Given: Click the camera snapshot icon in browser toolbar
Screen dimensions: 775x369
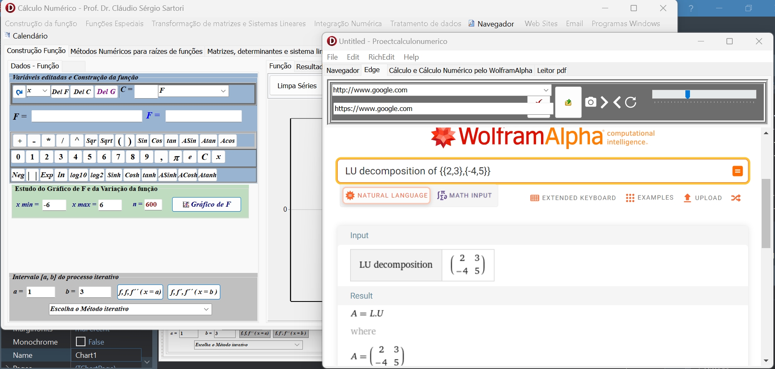Looking at the screenshot, I should tap(590, 102).
